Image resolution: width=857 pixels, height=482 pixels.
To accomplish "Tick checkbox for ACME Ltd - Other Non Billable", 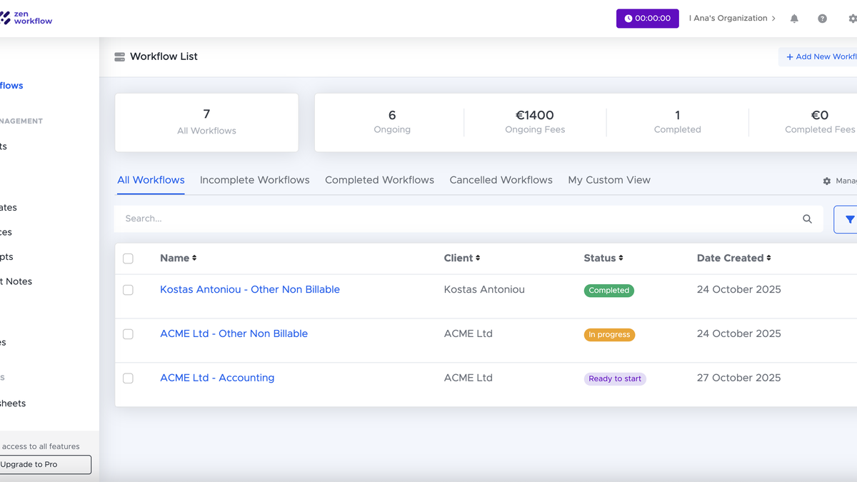I will (x=128, y=334).
